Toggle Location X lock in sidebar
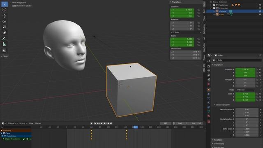263x148 pixels. coord(198,10)
